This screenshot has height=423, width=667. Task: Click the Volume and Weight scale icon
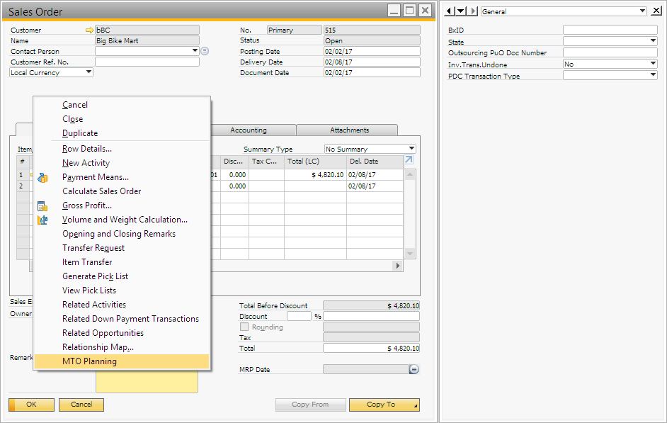42,220
